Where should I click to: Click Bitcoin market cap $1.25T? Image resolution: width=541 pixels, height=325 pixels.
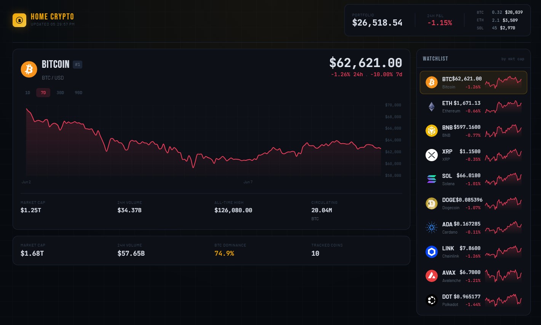pyautogui.click(x=31, y=210)
